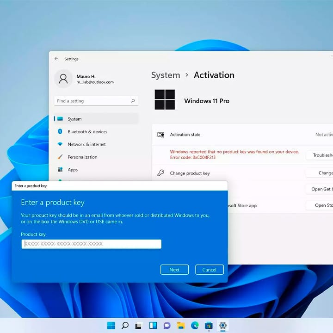
Task: Open Network & internet settings
Action: [x=86, y=144]
